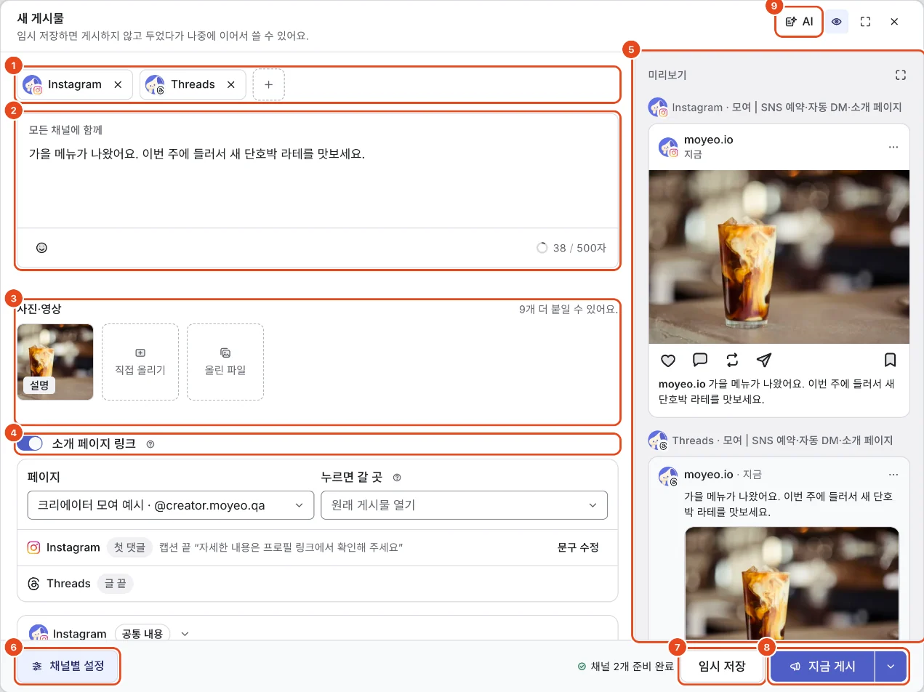Click the Instagram preview section header
Viewport: 924px width, 692px height.
click(x=775, y=107)
